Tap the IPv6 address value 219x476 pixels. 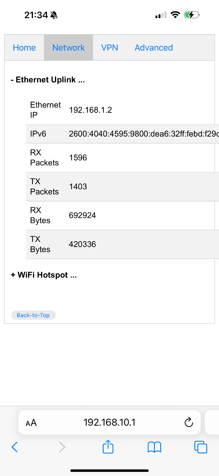pos(144,134)
